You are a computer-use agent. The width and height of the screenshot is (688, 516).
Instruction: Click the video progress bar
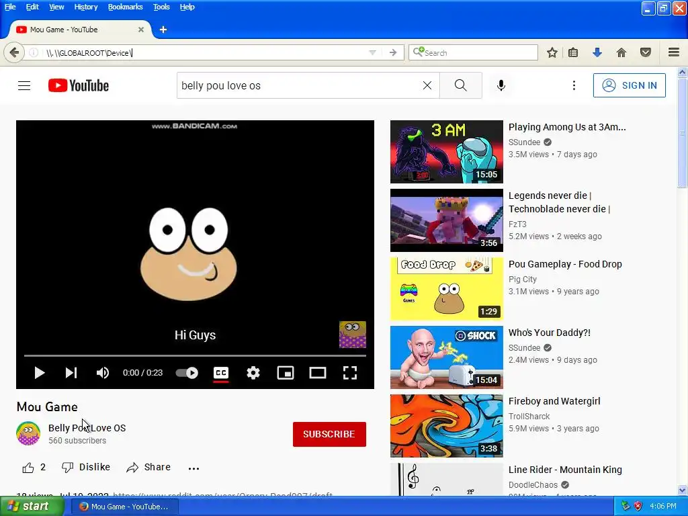[195, 355]
